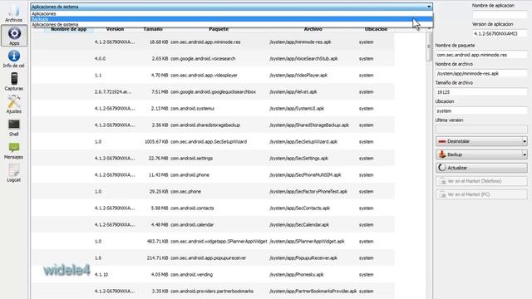Sort by the Paquete column header
532x299 pixels.
(x=219, y=29)
